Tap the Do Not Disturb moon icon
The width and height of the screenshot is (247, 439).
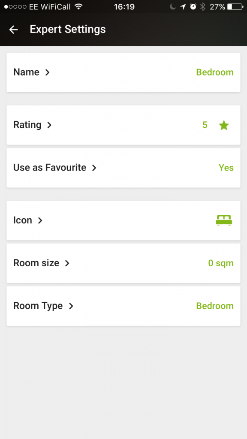(x=173, y=6)
